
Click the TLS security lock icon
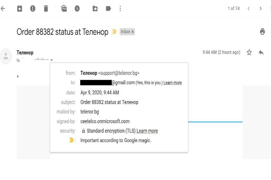[x=83, y=131]
